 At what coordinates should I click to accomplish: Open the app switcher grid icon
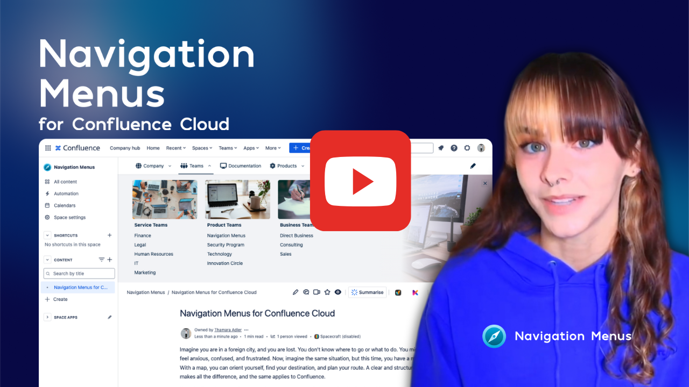click(48, 148)
